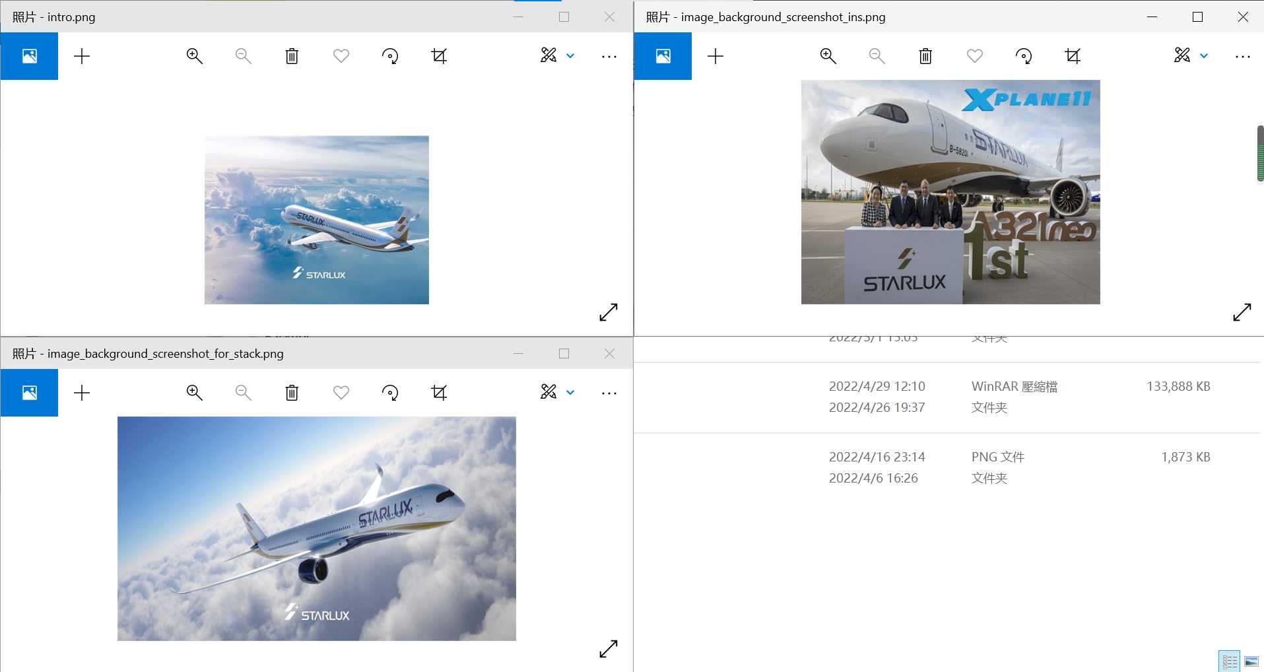Click date 2022/4/29 12:10

point(877,386)
